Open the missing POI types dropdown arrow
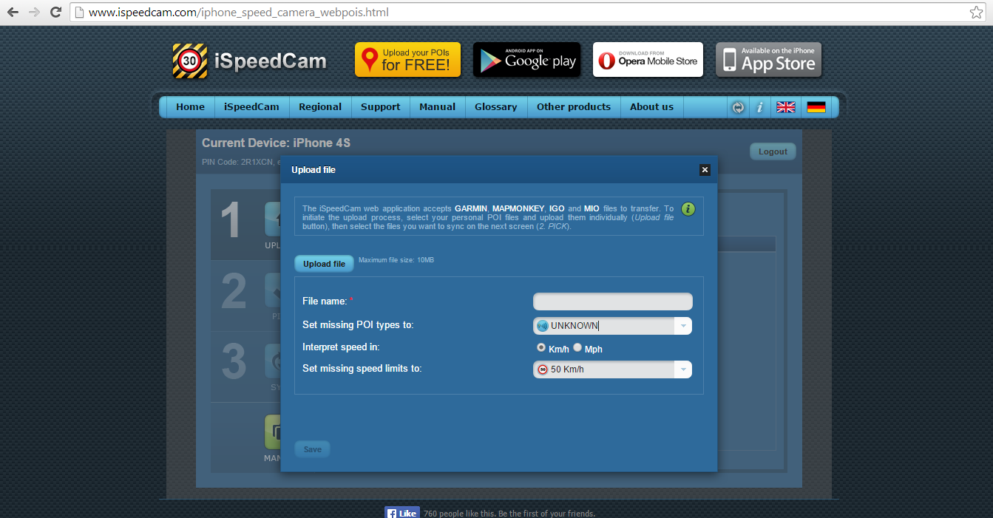 (683, 326)
